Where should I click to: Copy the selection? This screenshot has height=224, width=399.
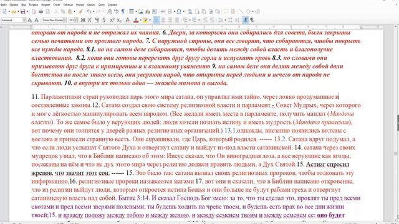(x=63, y=11)
